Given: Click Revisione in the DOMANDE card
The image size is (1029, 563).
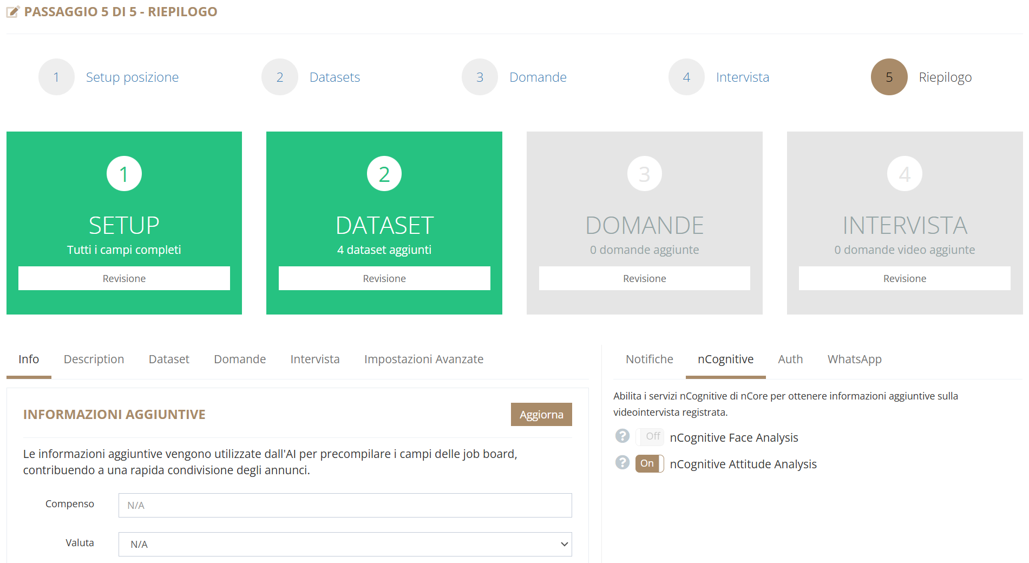Looking at the screenshot, I should pyautogui.click(x=644, y=278).
